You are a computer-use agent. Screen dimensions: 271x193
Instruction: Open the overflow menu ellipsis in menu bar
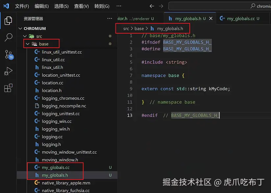119,6
